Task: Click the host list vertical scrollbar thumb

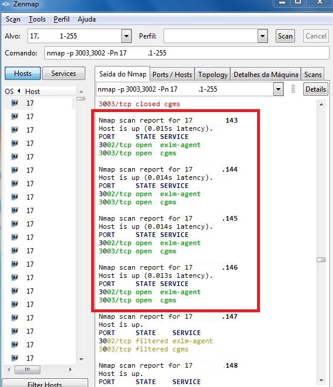Action: (81, 99)
